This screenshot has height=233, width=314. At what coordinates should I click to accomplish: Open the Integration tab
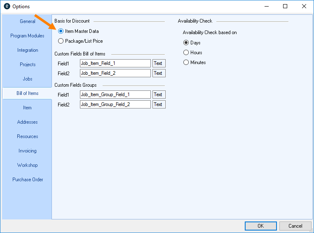[x=27, y=50]
